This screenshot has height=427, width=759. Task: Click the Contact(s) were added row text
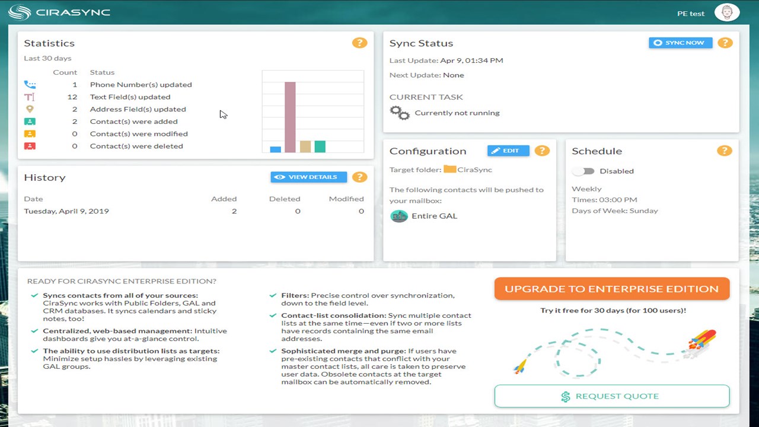pyautogui.click(x=133, y=122)
